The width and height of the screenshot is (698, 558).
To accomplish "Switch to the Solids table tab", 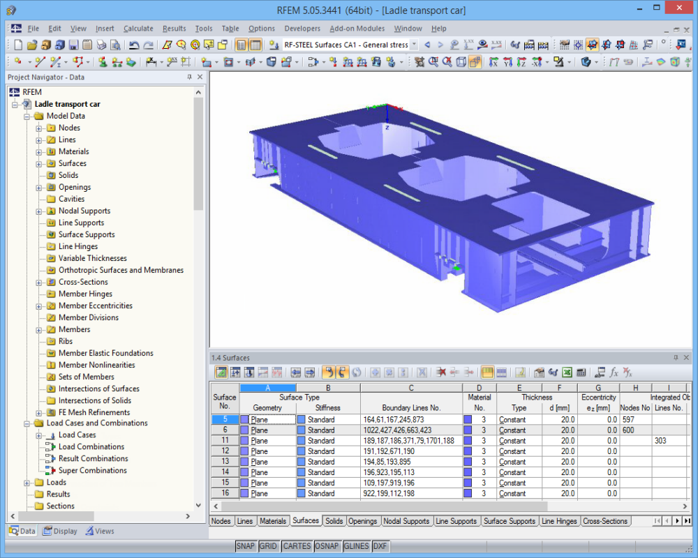I will tap(334, 520).
